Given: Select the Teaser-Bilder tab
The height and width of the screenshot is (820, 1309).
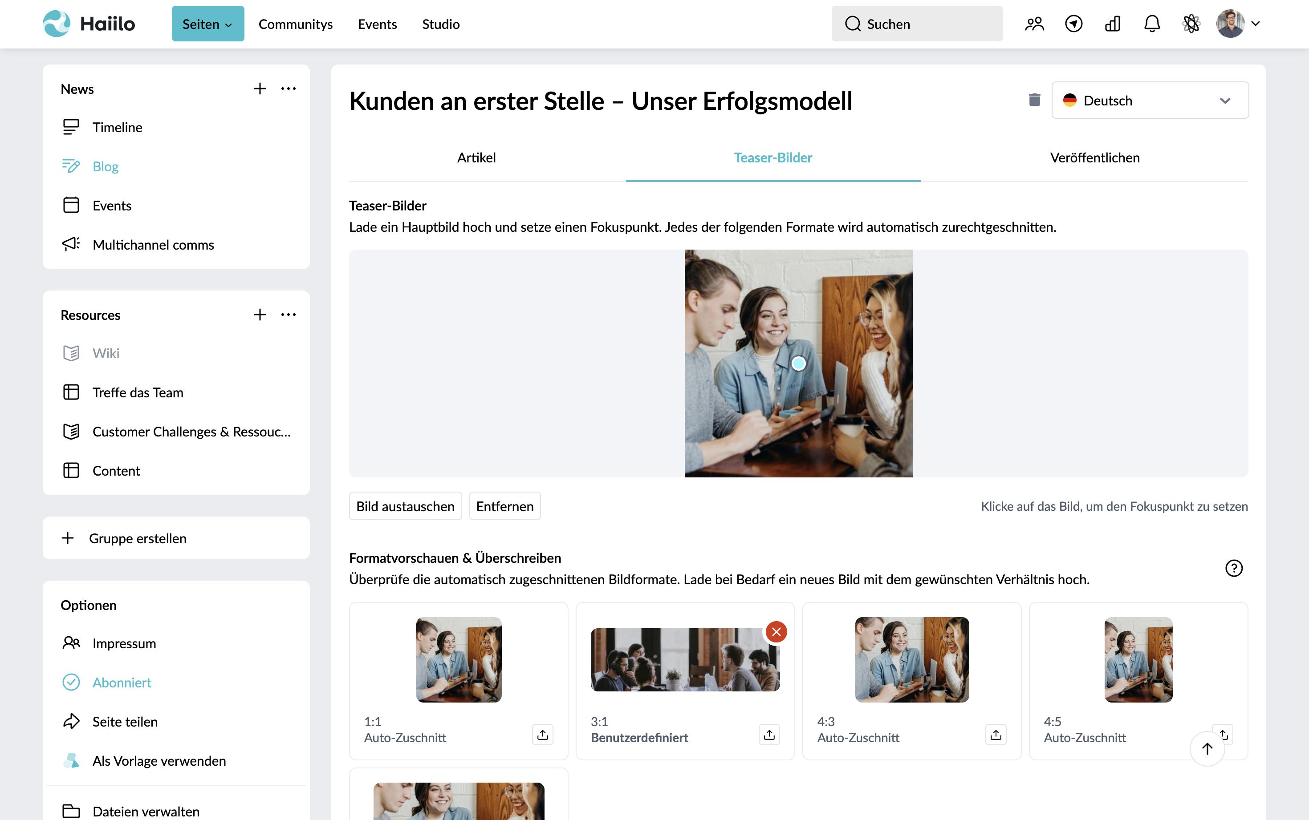Looking at the screenshot, I should coord(773,157).
